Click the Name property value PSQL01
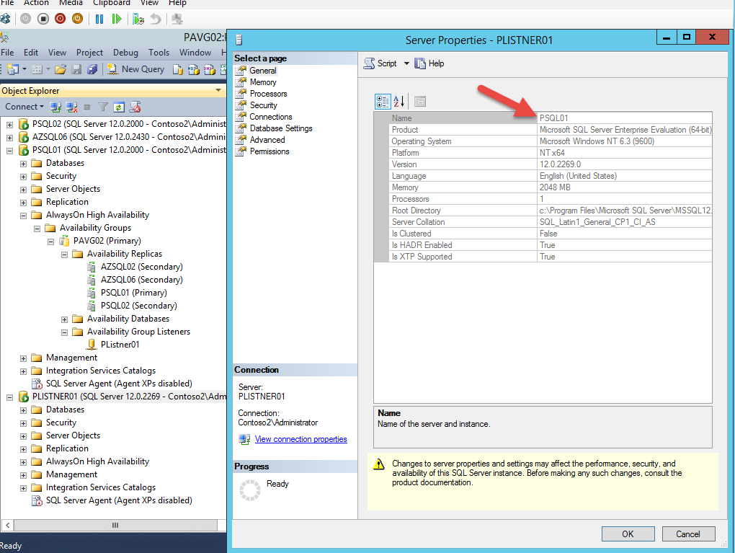The height and width of the screenshot is (553, 735). [x=553, y=118]
